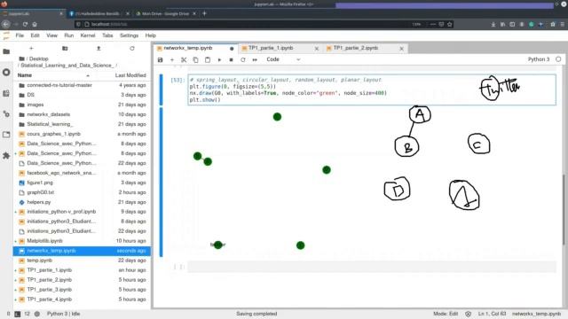Open the Settings menu
The width and height of the screenshot is (568, 319).
(129, 35)
